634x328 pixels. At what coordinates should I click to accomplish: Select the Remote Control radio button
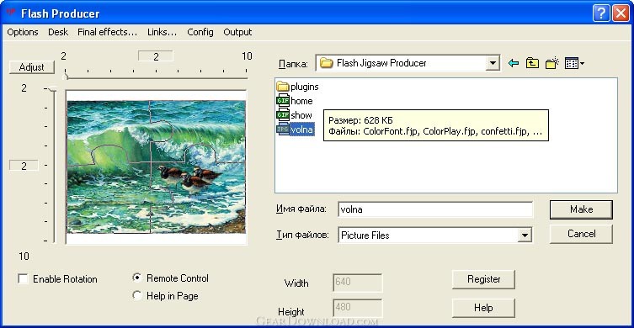(x=137, y=278)
